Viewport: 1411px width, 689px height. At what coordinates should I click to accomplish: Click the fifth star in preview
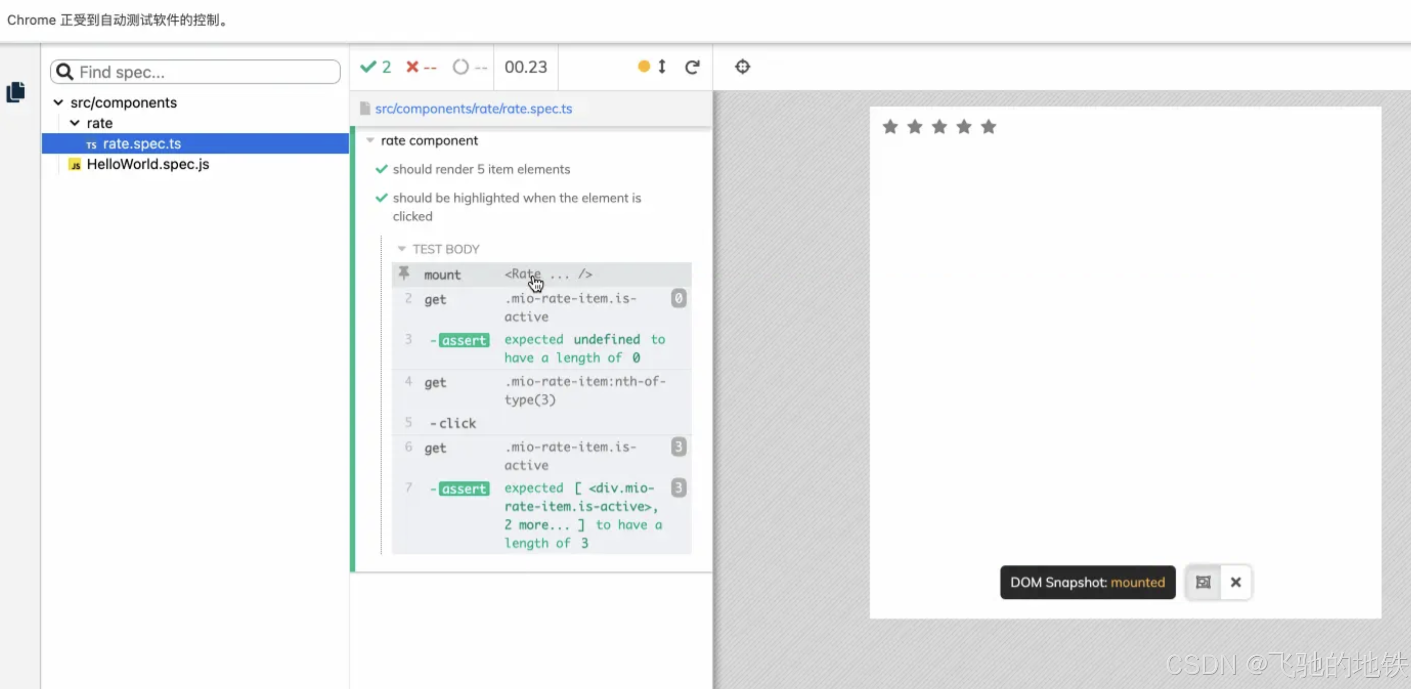coord(988,127)
